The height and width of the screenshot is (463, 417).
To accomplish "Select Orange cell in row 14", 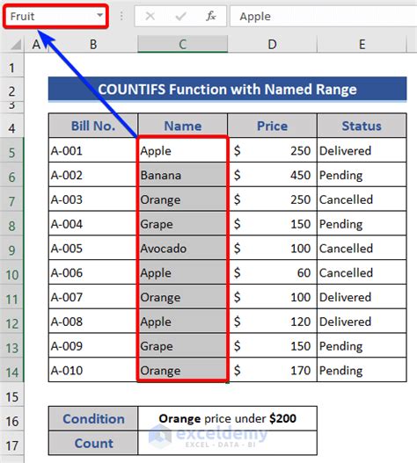I will (182, 370).
